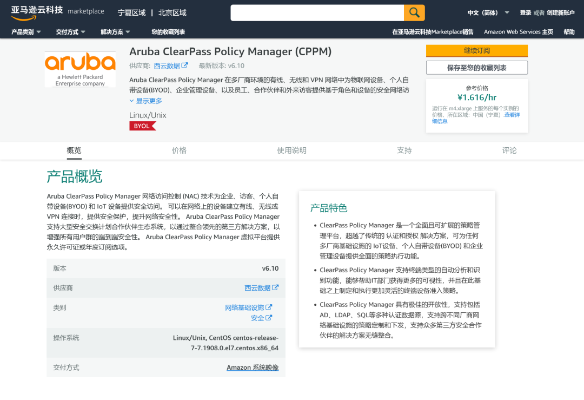Click external-link icon next to 网络基础设施
The width and height of the screenshot is (584, 400).
click(x=269, y=307)
